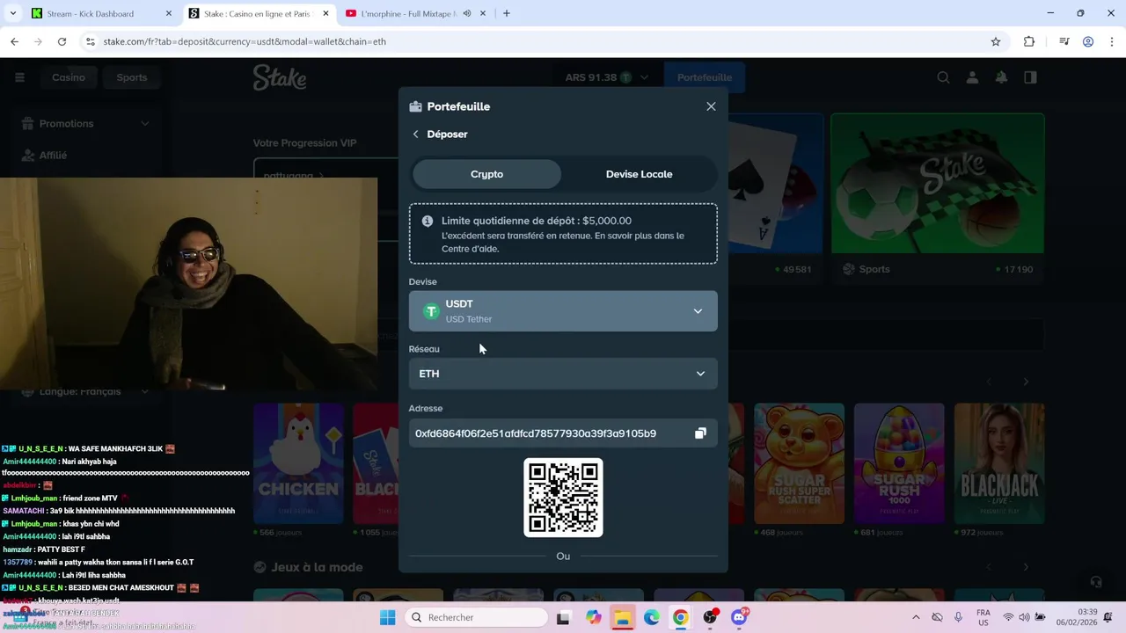1126x633 pixels.
Task: Open the Sugar Rush 1000 game thumbnail
Action: coord(899,463)
